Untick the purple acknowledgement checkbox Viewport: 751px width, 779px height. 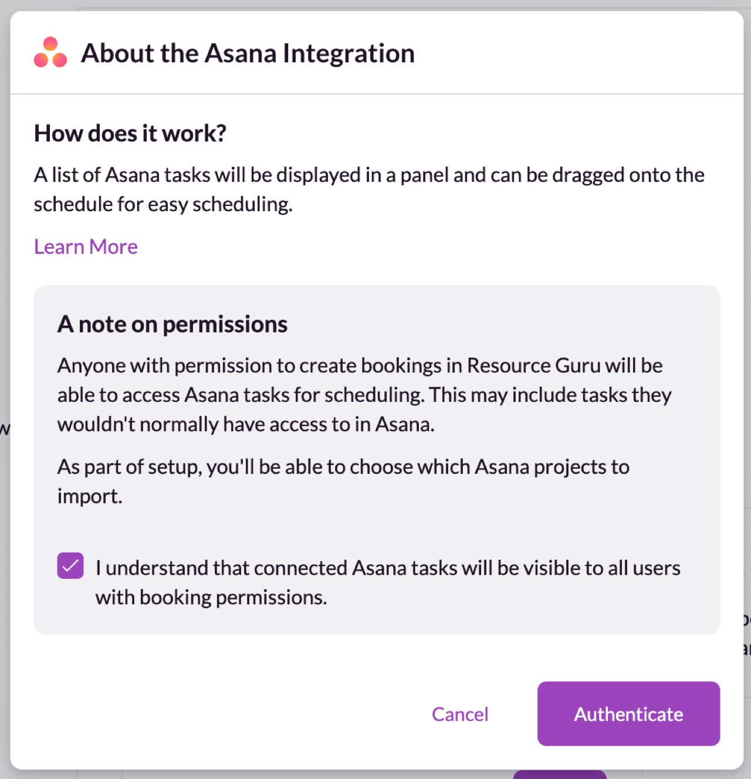70,565
